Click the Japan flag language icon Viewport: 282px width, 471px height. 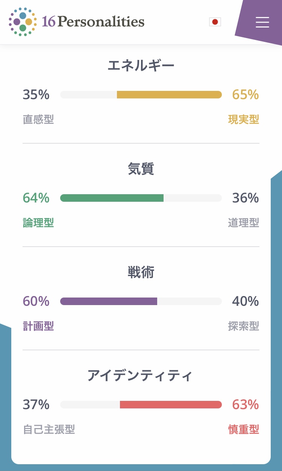(215, 22)
